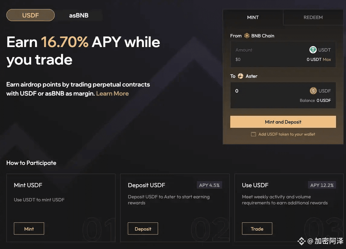Click the Mint button in step 01
The height and width of the screenshot is (249, 346).
[x=29, y=229]
